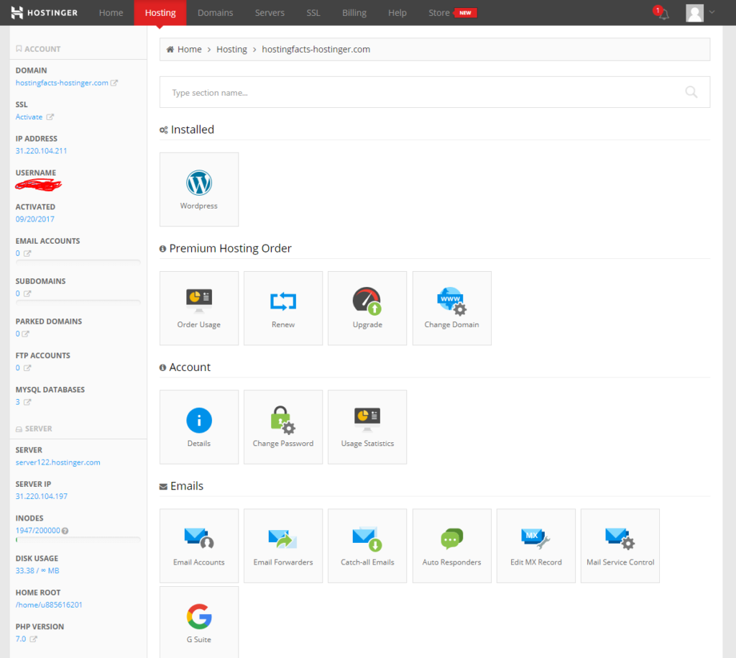Viewport: 736px width, 658px height.
Task: Click the Hostinger logo
Action: pos(44,13)
